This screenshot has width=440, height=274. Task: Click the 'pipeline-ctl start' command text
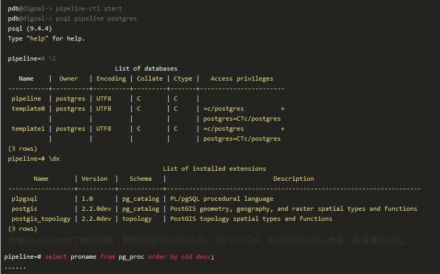click(89, 8)
